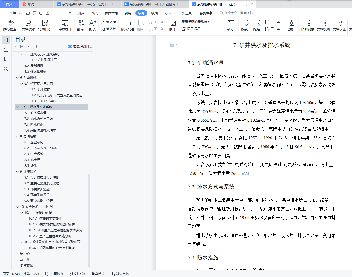Convert text with 繁转简
Screen dimensions: 352x277
pos(108,22)
